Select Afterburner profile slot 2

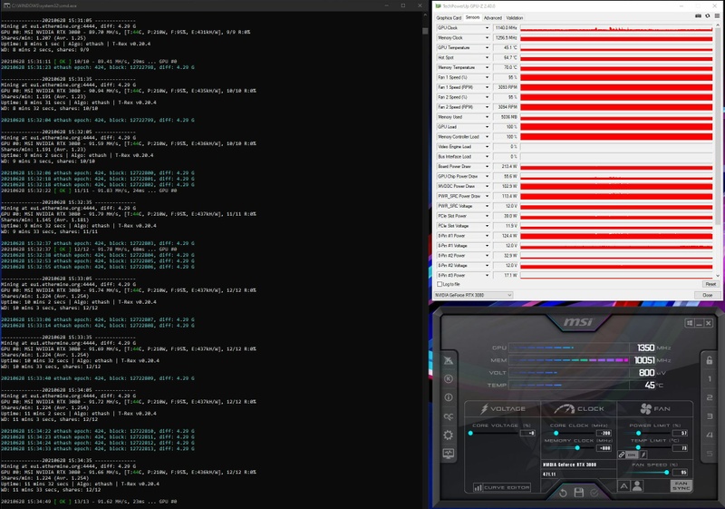point(710,397)
